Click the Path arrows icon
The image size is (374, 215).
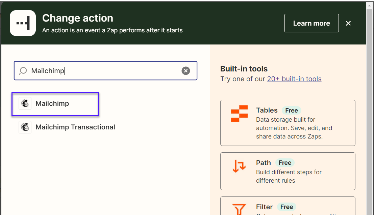pyautogui.click(x=239, y=166)
